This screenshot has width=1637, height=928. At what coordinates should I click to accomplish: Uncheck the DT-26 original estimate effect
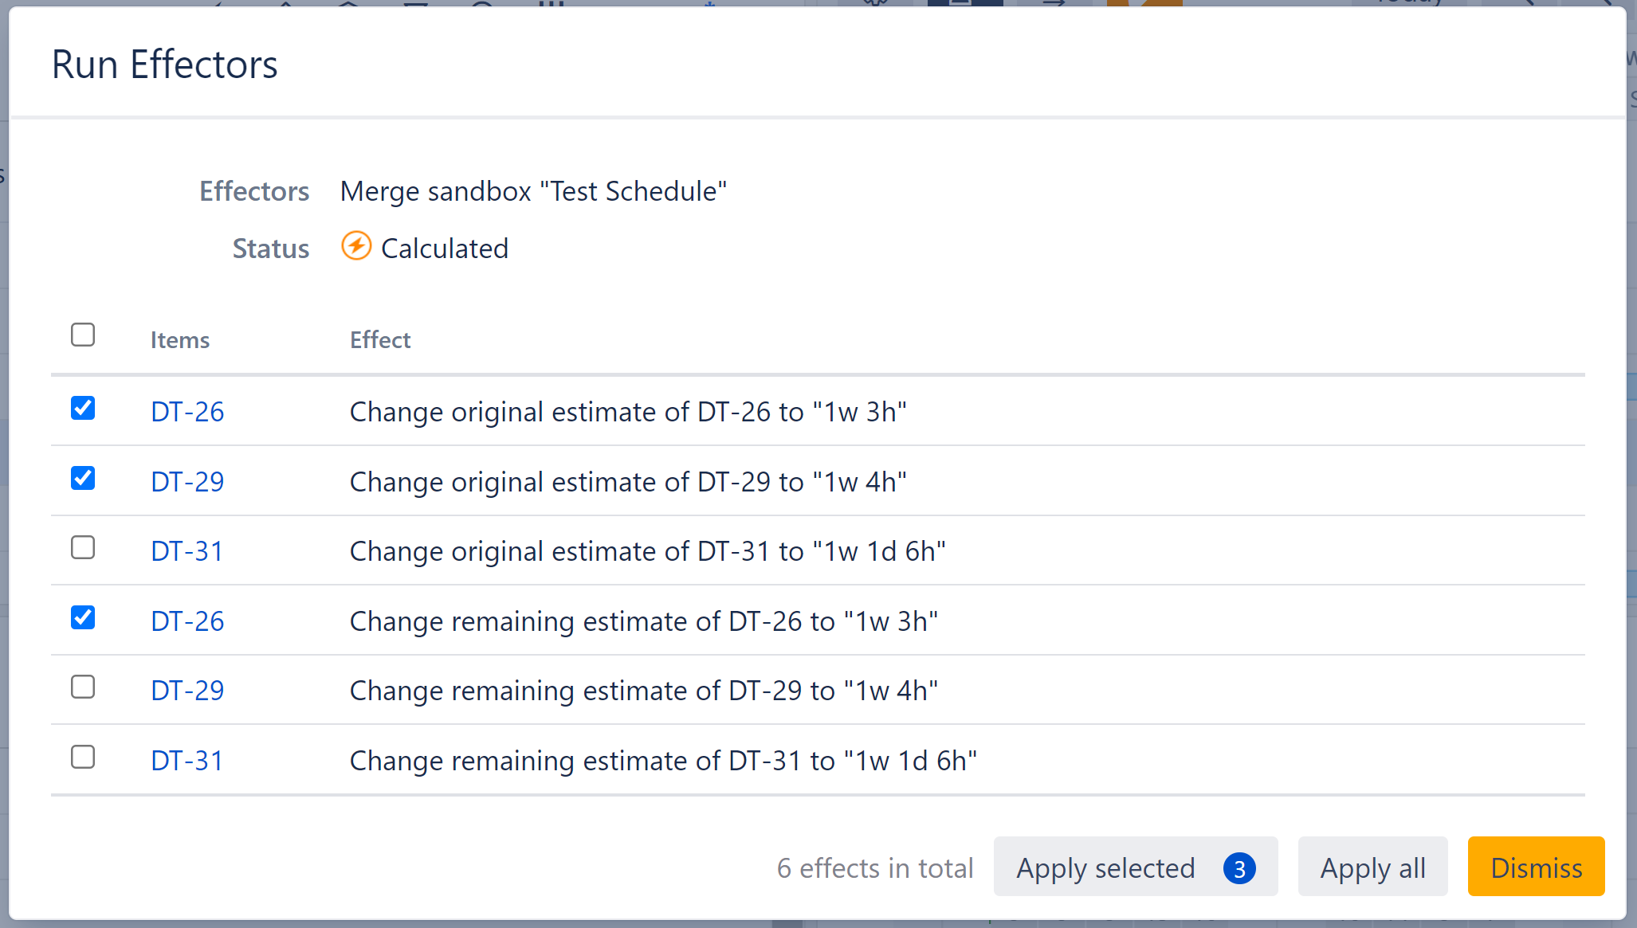point(83,409)
